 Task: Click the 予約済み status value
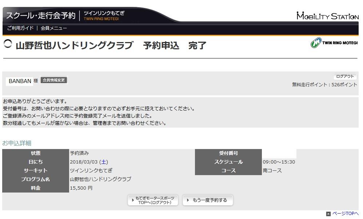click(79, 153)
